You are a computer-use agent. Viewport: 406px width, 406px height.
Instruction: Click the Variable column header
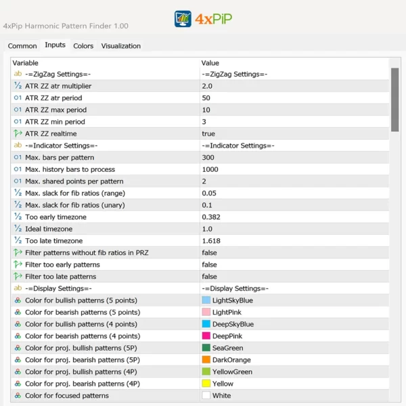tap(26, 63)
